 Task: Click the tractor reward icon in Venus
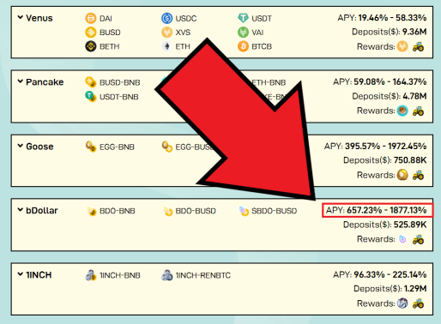pyautogui.click(x=418, y=46)
